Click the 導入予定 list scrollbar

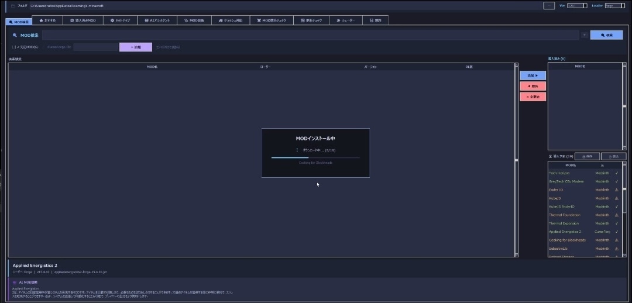point(624,209)
